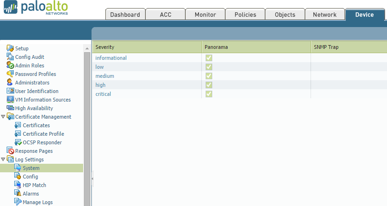
Task: Collapse the sidebar using the splitter arrow
Action: click(x=92, y=178)
